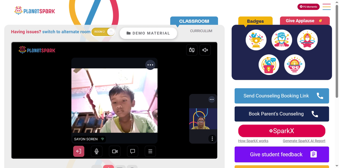Viewport: 339px width, 168px height.
Task: Open the Demo Material button
Action: [148, 33]
